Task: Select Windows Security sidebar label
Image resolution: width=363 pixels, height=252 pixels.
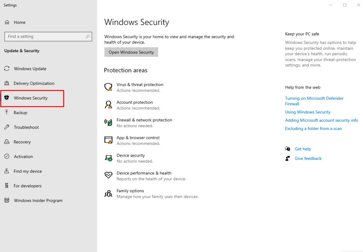Action: pos(30,98)
